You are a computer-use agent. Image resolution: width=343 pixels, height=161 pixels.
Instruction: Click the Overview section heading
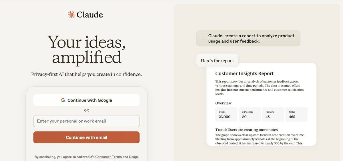coord(223,103)
